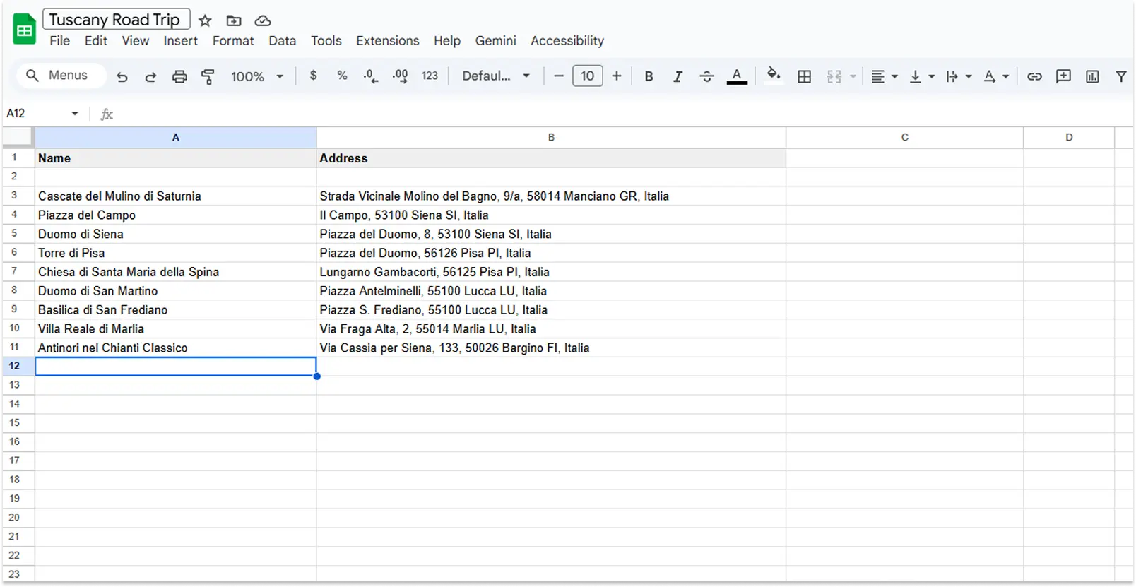
Task: Open the move to folder icon
Action: point(234,20)
